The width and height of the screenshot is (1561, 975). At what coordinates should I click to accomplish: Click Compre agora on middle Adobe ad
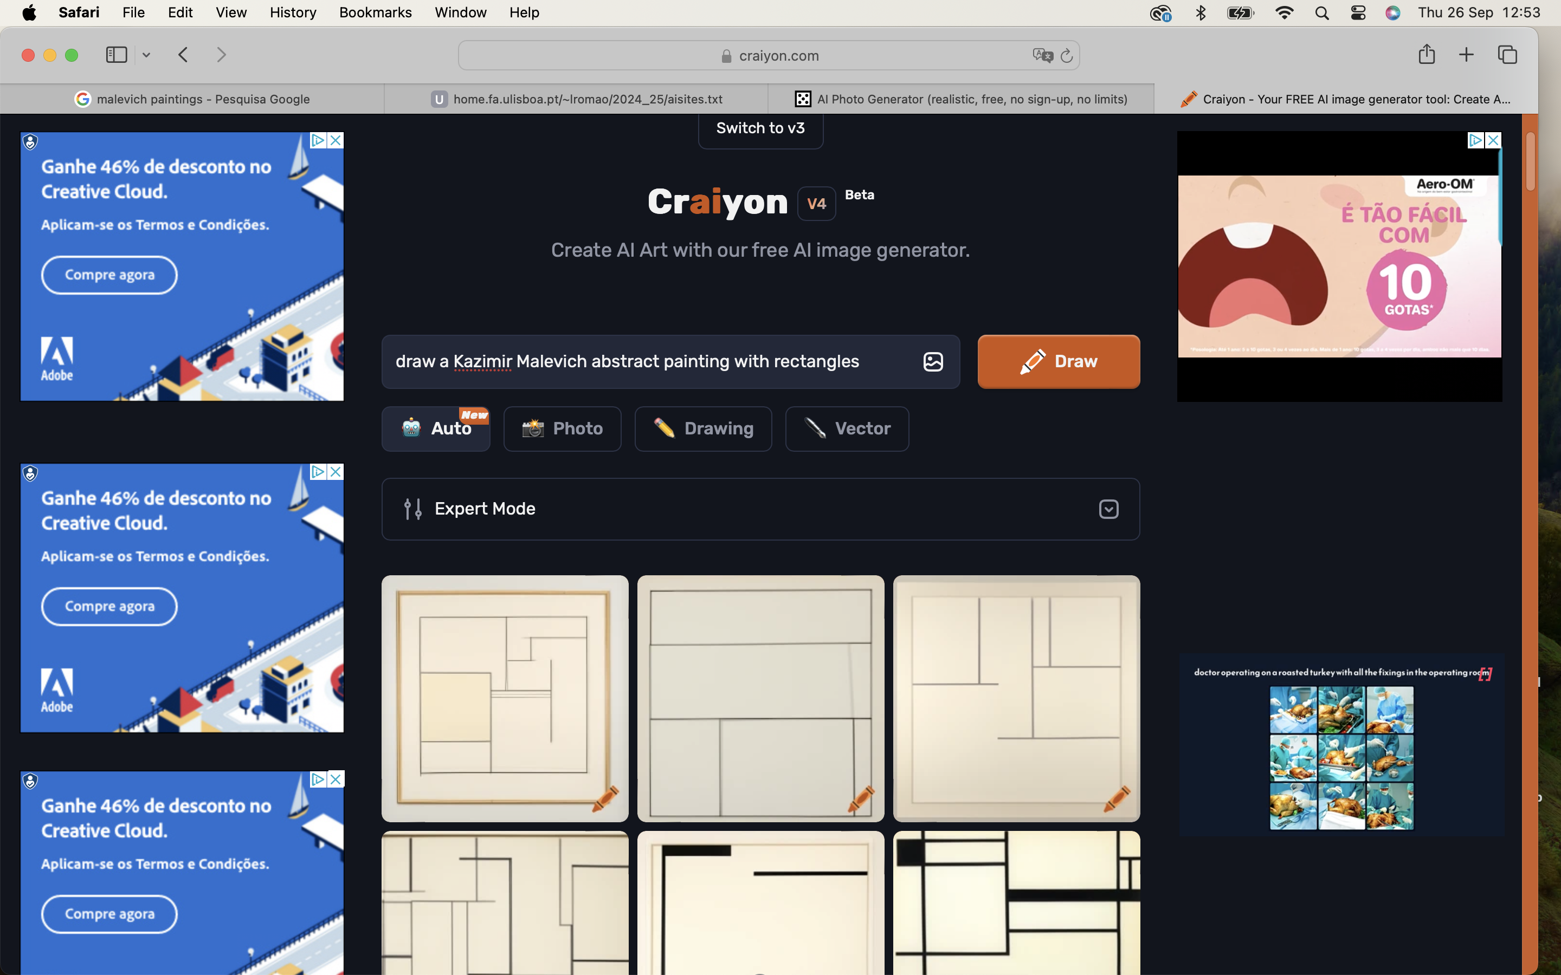click(109, 607)
